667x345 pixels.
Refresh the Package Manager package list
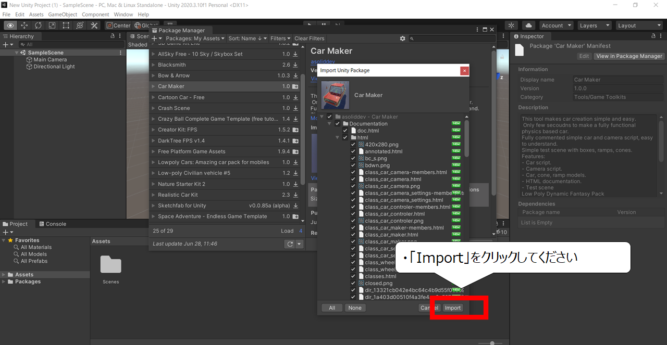(290, 244)
